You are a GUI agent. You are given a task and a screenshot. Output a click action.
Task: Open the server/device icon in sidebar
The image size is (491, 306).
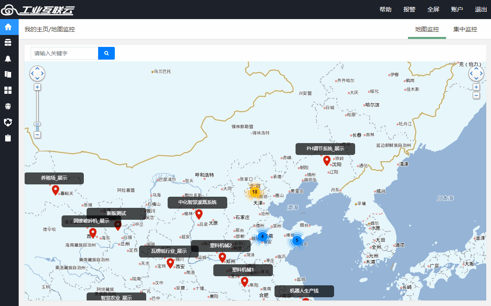tap(8, 42)
